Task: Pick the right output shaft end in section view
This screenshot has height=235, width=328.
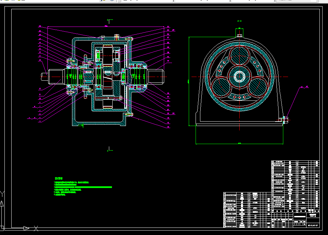Action: (x=155, y=77)
